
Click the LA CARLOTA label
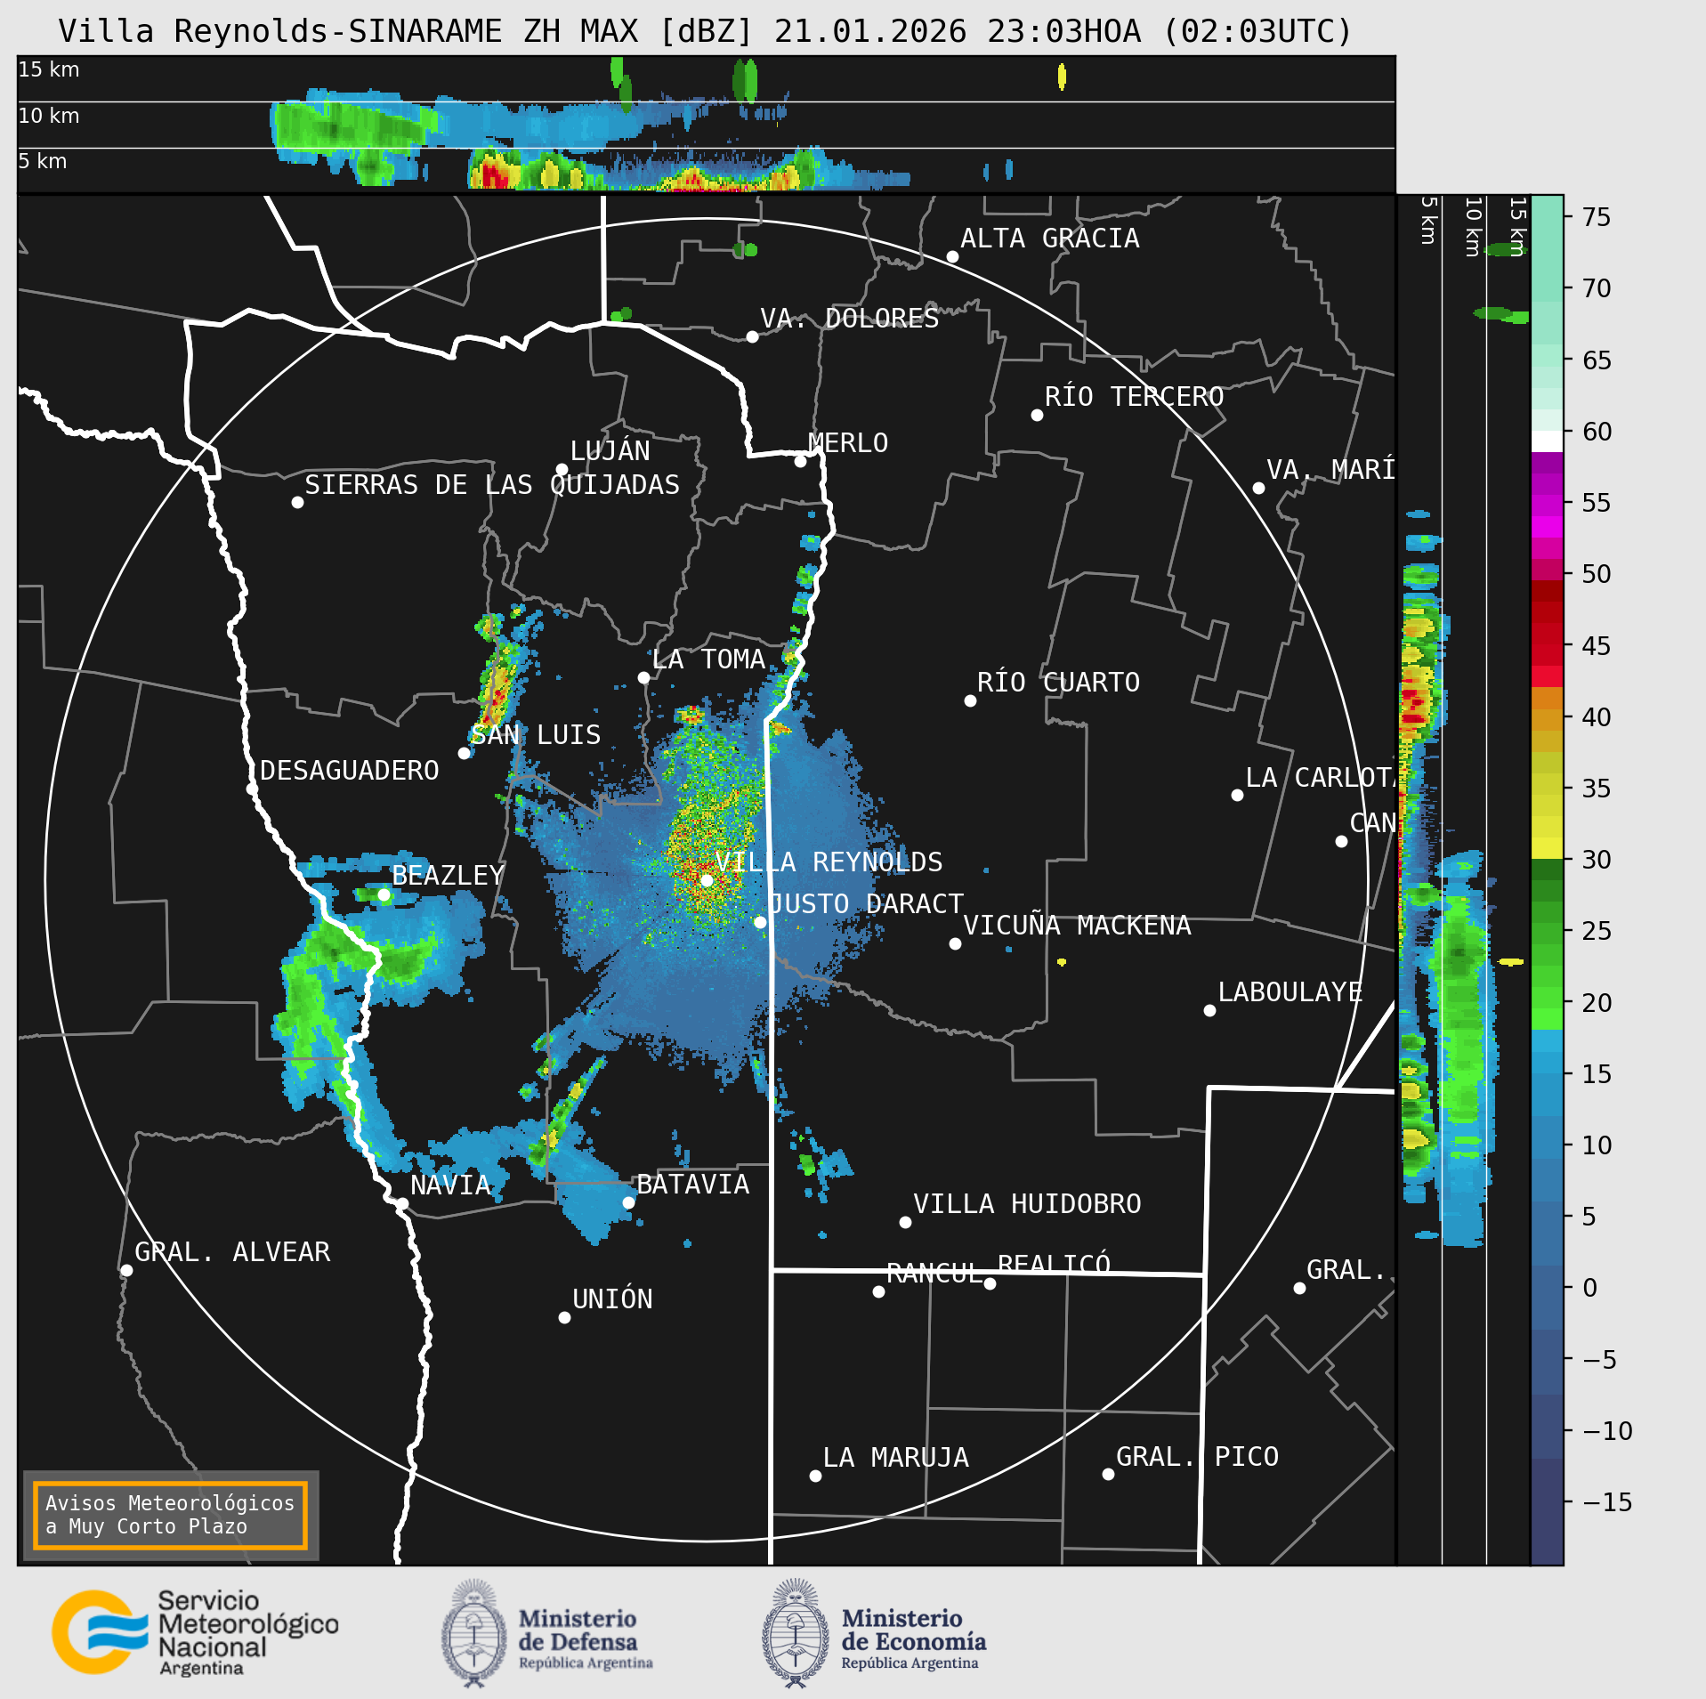click(1320, 778)
